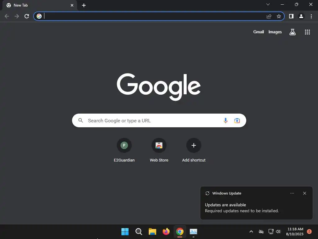Screen dimensions: 318x239
Task: Launch Firefox from the taskbar
Action: tap(166, 232)
